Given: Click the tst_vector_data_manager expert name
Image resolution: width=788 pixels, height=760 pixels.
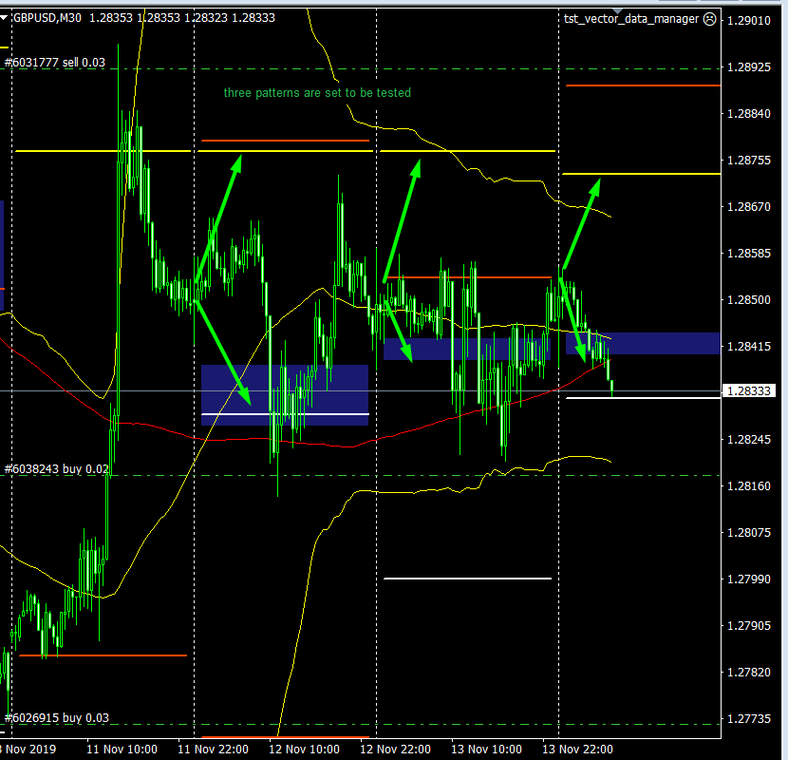Looking at the screenshot, I should pos(631,19).
